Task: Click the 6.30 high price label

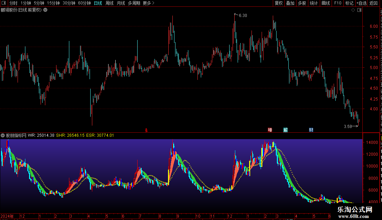Action: click(243, 16)
